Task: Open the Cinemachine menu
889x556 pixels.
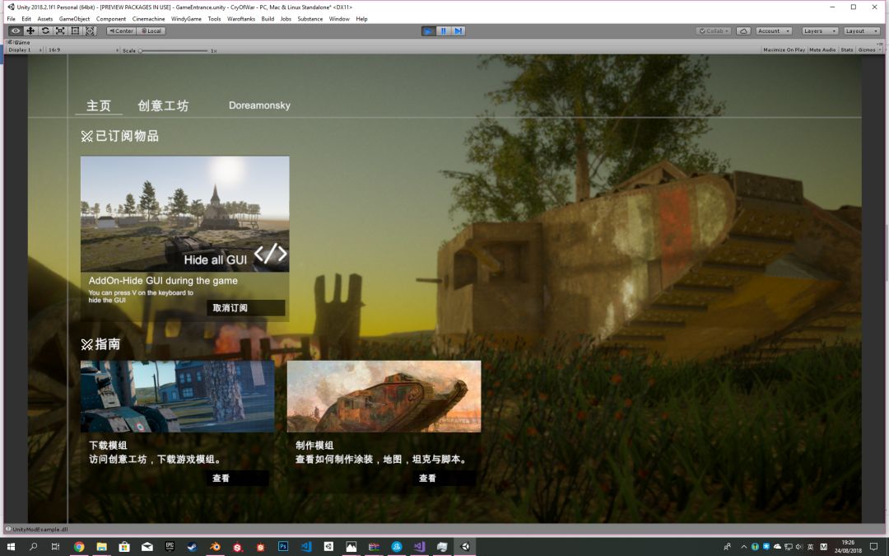Action: click(x=148, y=19)
